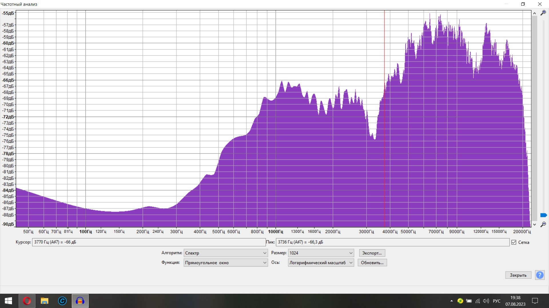
Task: Open the volume speaker tray icon
Action: tap(486, 301)
